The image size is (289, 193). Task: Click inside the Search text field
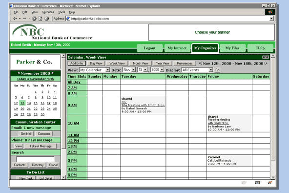(x=35, y=159)
